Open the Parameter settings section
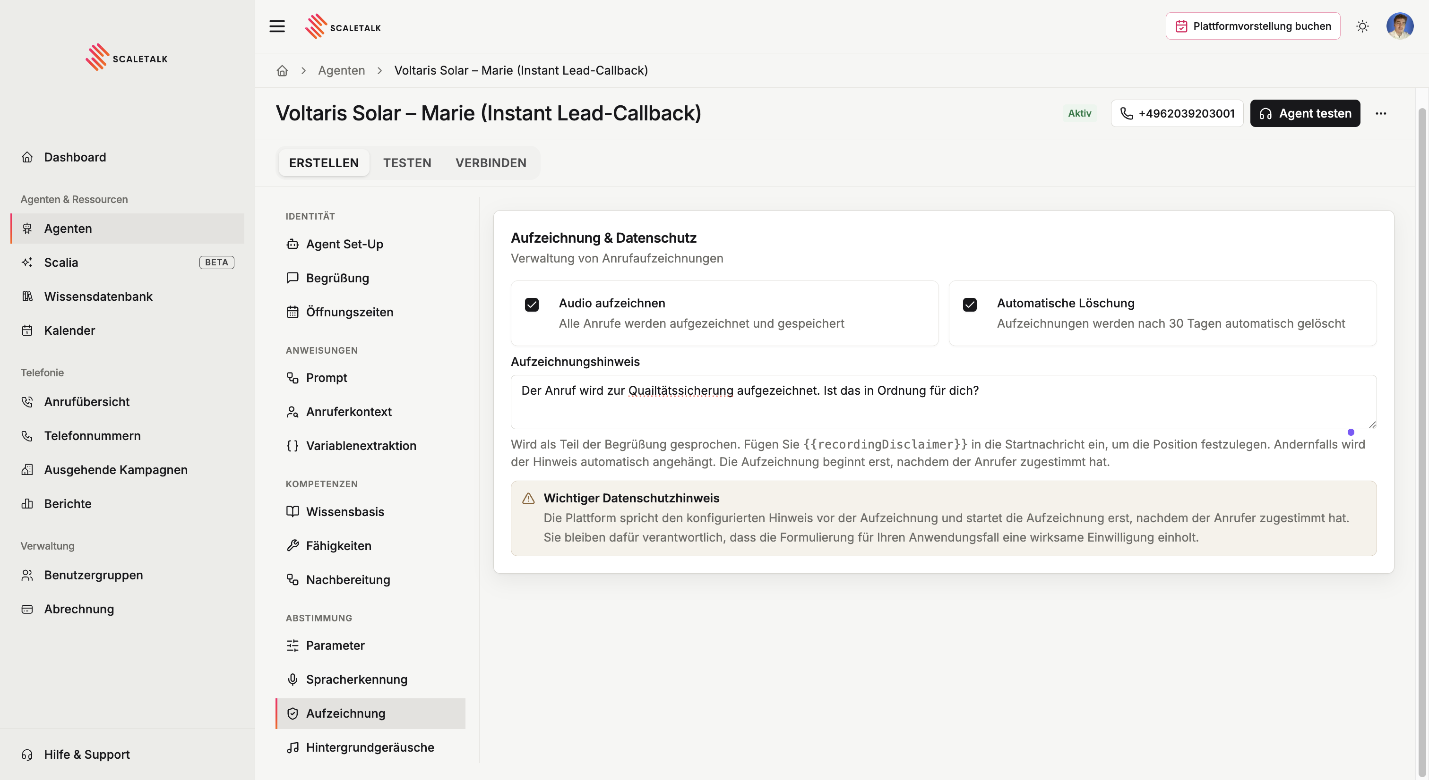The image size is (1429, 780). pos(370,645)
